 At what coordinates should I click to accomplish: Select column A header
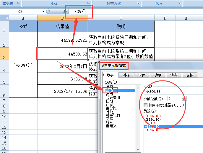(x=23, y=18)
